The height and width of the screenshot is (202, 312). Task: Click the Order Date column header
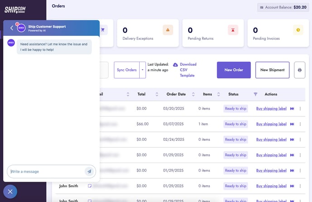pyautogui.click(x=176, y=94)
